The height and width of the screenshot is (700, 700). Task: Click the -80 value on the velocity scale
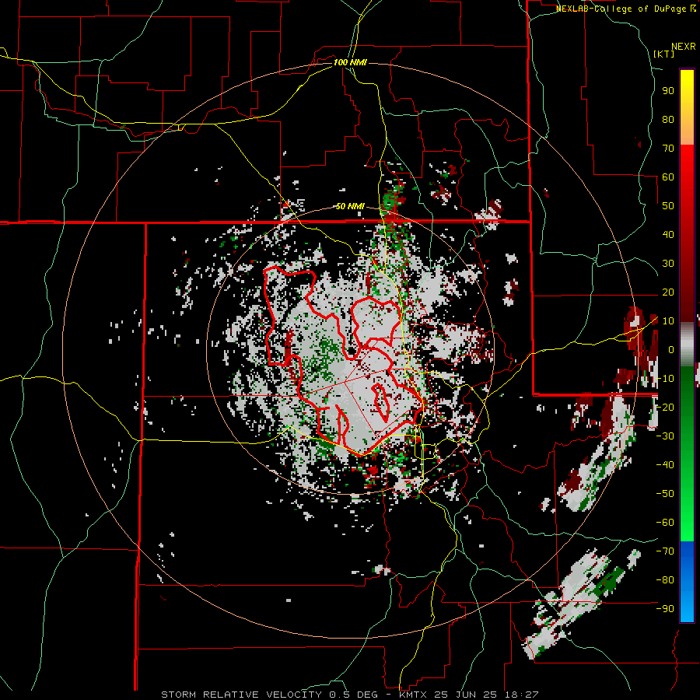tap(665, 580)
